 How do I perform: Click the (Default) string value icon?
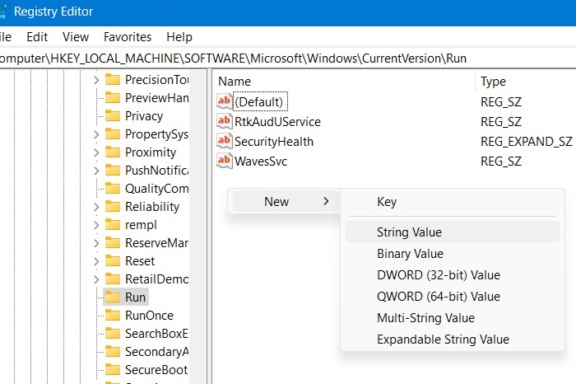(x=224, y=101)
